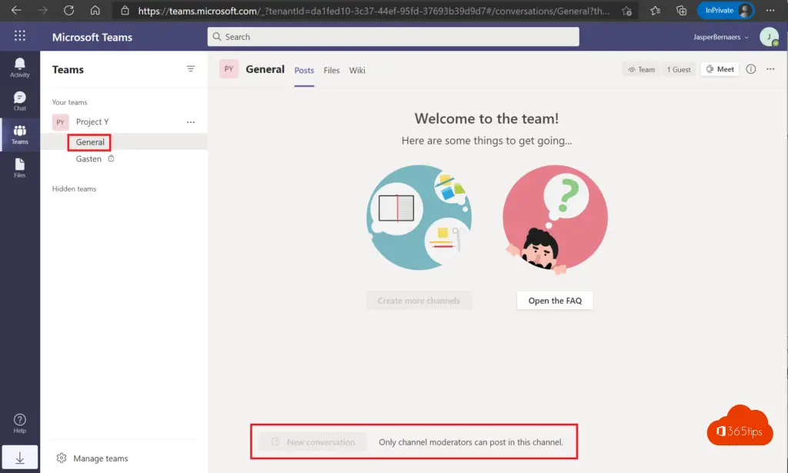Viewport: 788px width, 473px height.
Task: Open the Help icon in sidebar
Action: (x=20, y=423)
